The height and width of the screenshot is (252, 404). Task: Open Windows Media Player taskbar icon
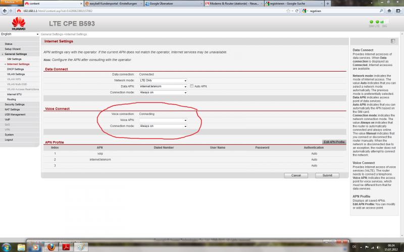[x=35, y=247]
